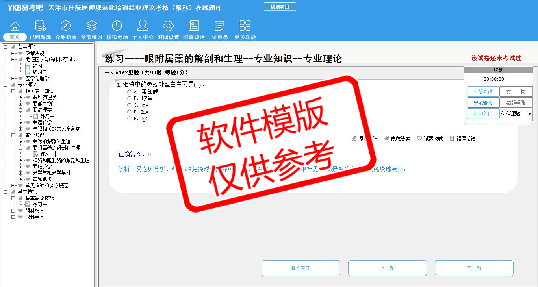Select 练习二 under 循证医学与临床科研设计
This screenshot has height=287, width=538.
click(x=40, y=72)
